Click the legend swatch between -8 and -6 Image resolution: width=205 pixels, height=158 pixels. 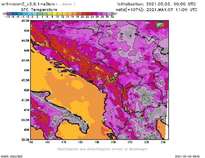coord(15,14)
